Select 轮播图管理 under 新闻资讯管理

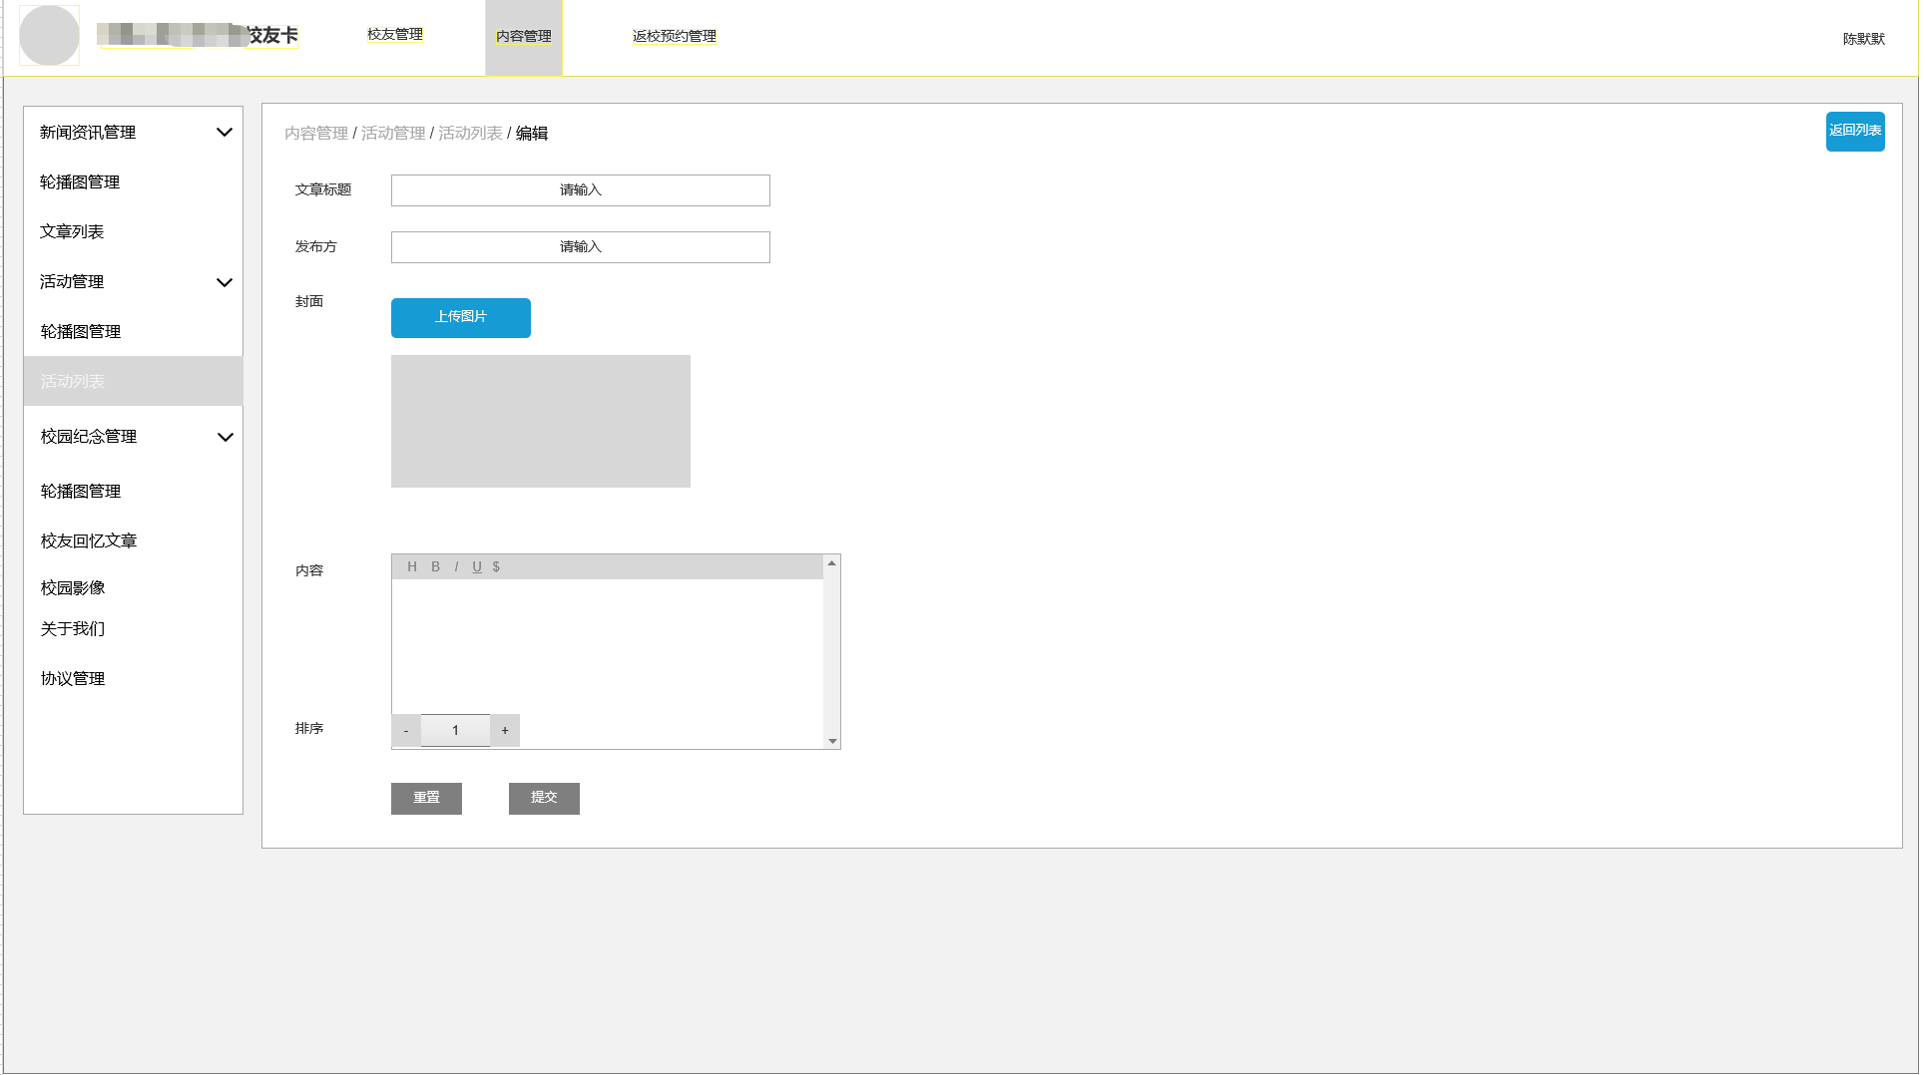pos(80,181)
